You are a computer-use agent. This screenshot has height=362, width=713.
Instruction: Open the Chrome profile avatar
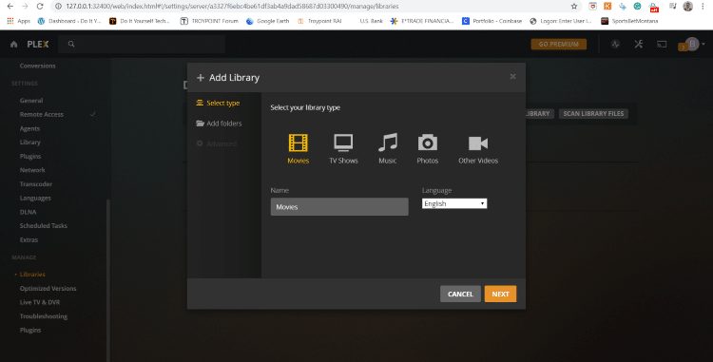pos(687,7)
